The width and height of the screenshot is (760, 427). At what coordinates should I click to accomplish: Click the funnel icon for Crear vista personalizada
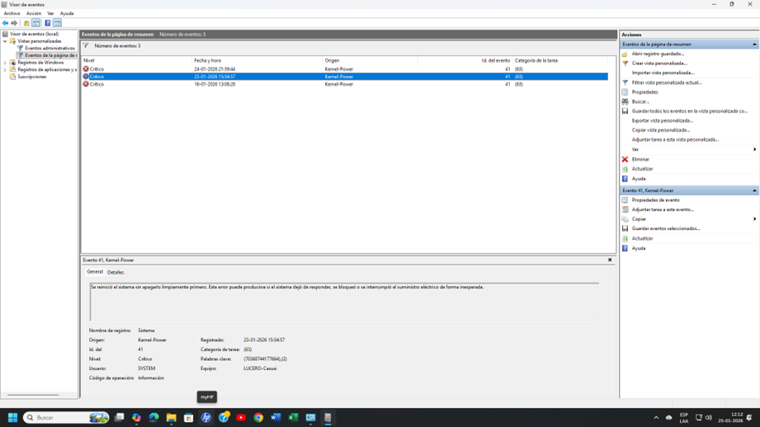[625, 63]
